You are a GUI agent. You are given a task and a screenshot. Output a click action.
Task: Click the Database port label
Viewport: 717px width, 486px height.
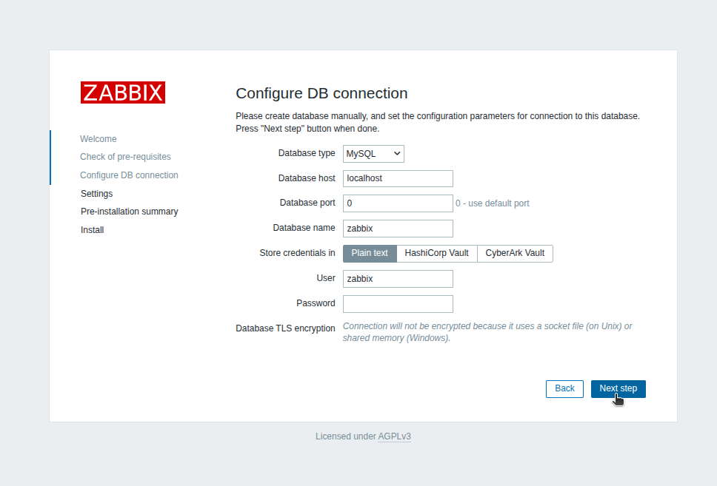pos(307,203)
